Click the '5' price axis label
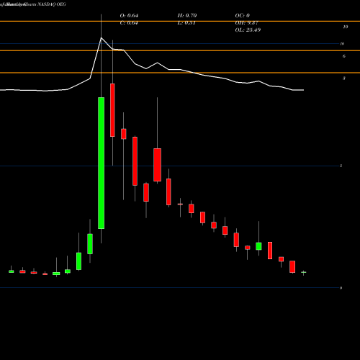 pos(341,166)
